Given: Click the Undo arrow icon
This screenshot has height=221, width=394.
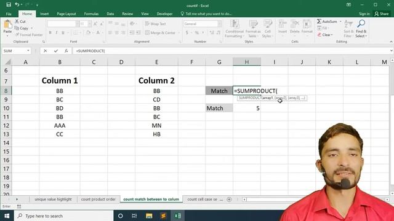Looking at the screenshot, I should (x=17, y=5).
